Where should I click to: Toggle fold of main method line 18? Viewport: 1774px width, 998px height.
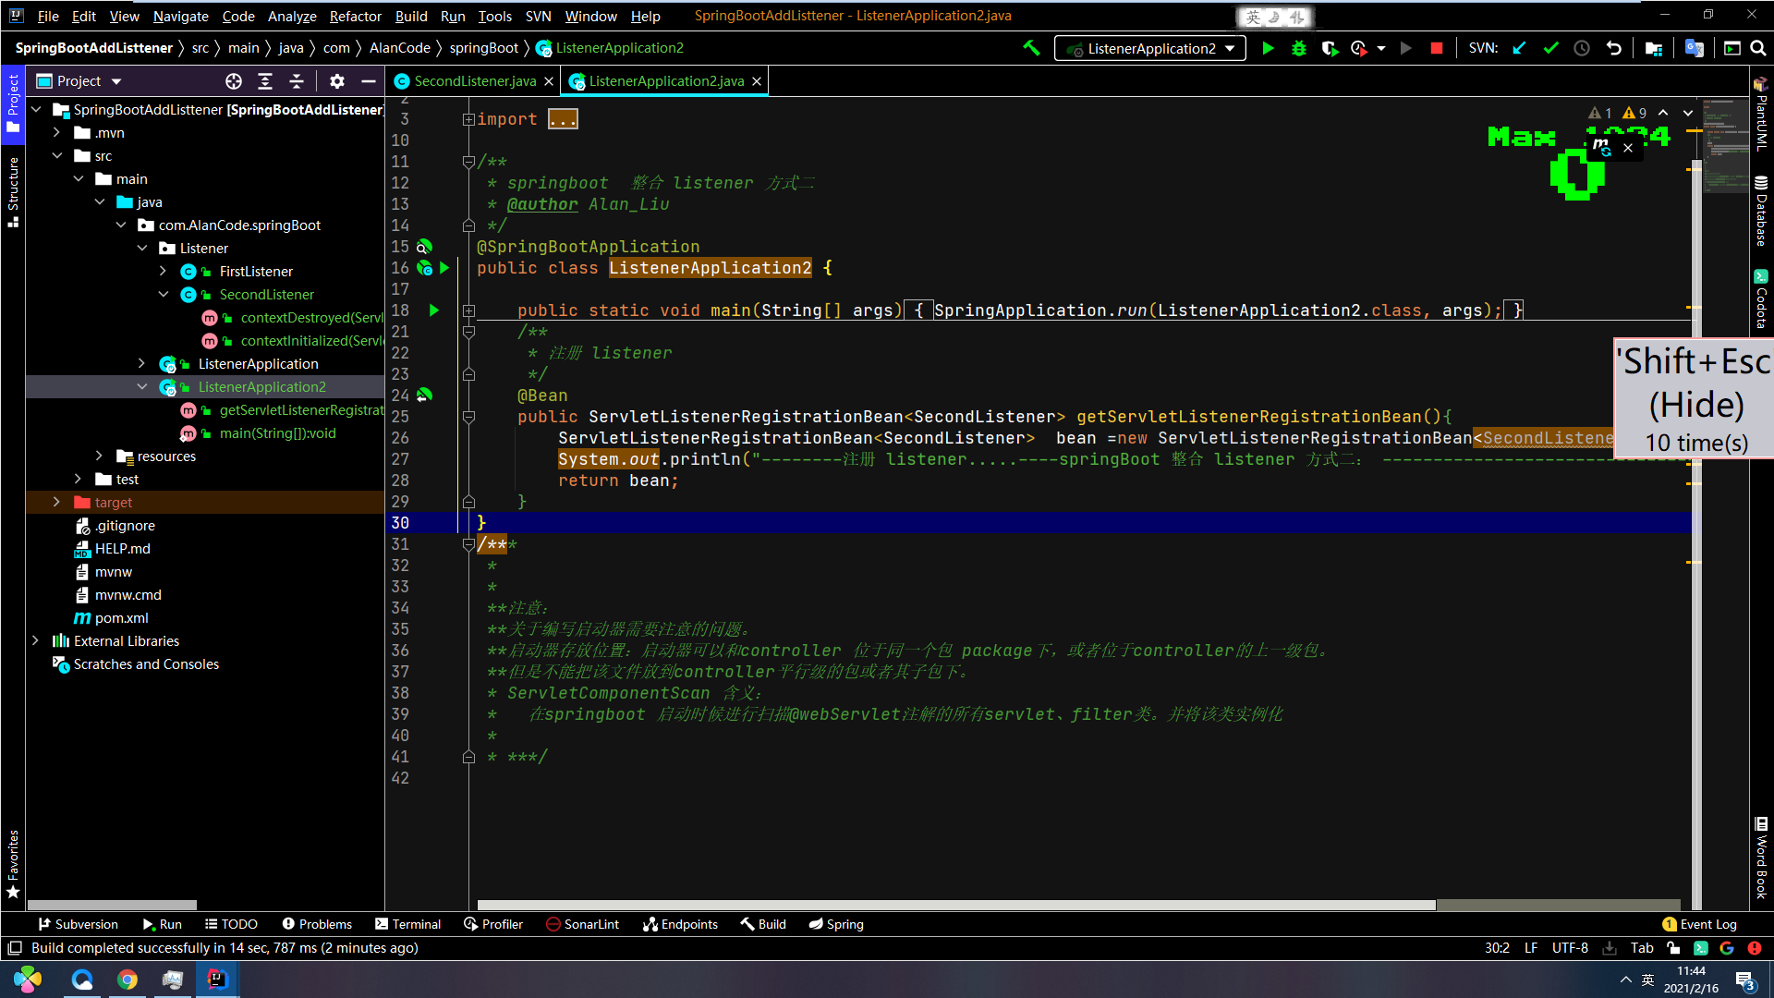click(468, 310)
